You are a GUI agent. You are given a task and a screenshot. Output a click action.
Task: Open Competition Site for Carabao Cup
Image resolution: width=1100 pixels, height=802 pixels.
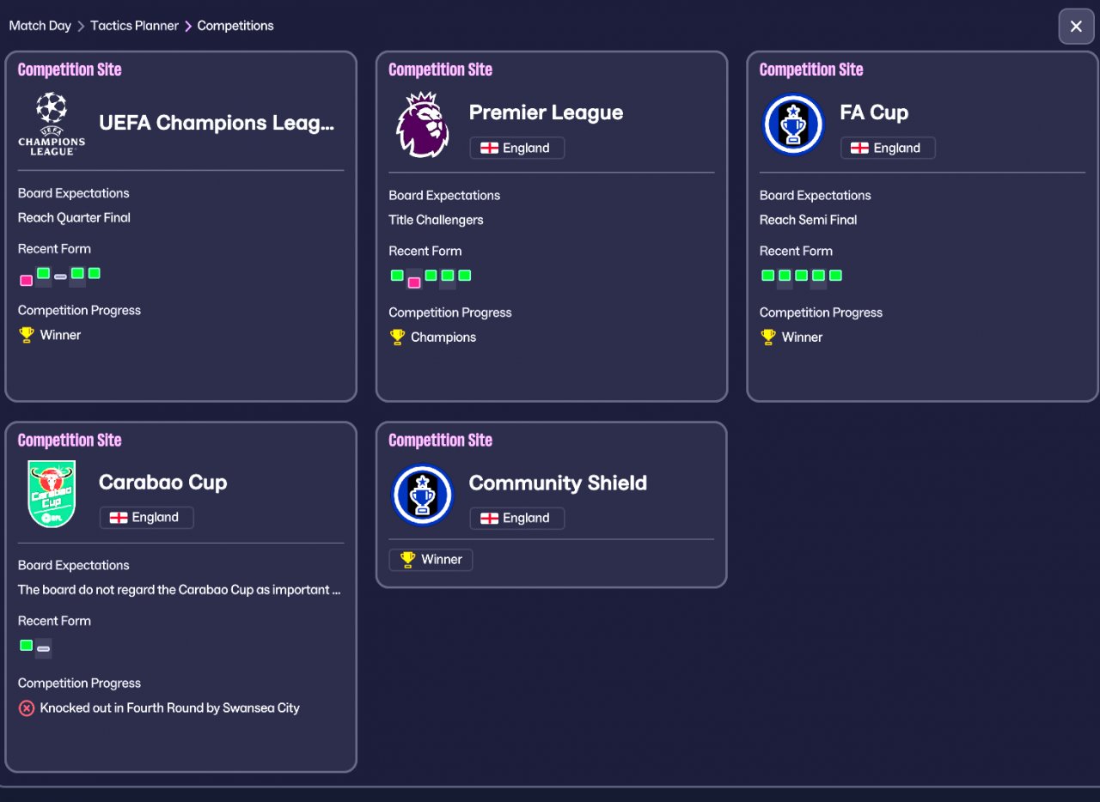click(x=70, y=440)
